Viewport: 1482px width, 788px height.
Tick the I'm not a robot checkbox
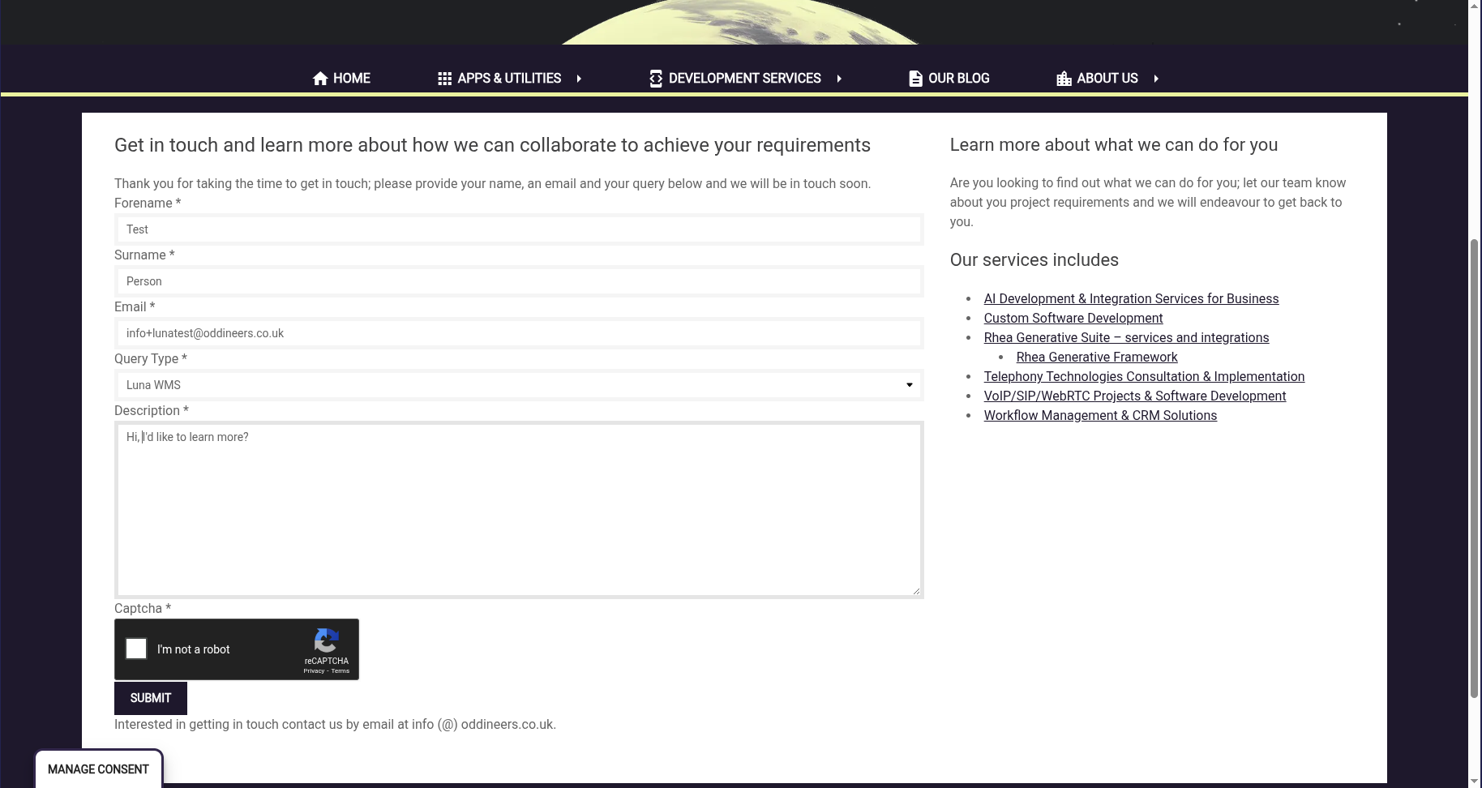[136, 649]
